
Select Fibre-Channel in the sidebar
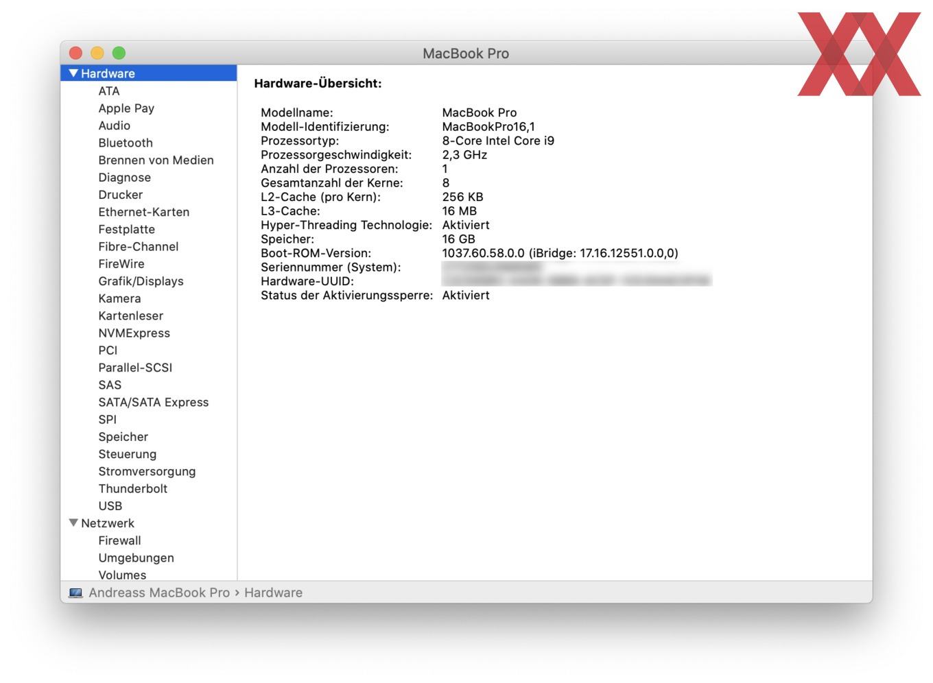click(x=138, y=246)
